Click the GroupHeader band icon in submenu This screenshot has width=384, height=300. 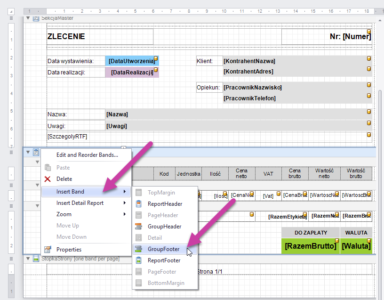(138, 227)
